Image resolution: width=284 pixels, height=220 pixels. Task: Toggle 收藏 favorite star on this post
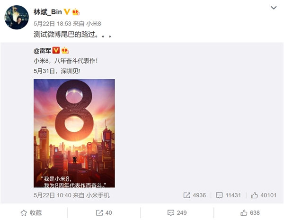(31, 213)
